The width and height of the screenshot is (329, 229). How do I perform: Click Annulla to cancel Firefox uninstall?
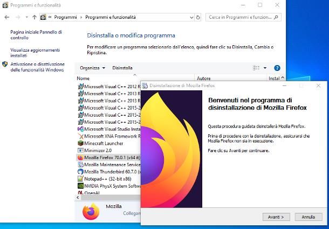coord(309,217)
